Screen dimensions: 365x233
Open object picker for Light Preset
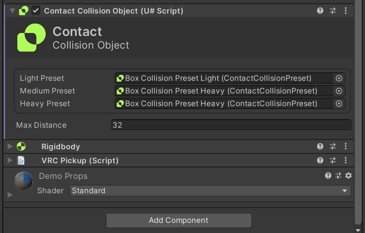339,78
